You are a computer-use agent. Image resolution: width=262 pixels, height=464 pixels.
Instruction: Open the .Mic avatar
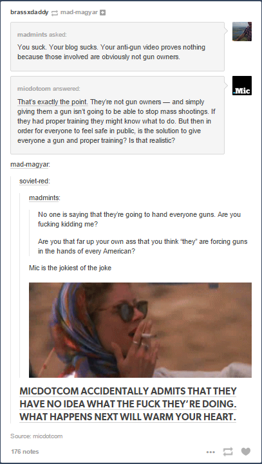coord(242,86)
